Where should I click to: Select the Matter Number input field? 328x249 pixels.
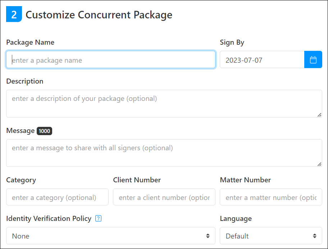(x=270, y=197)
